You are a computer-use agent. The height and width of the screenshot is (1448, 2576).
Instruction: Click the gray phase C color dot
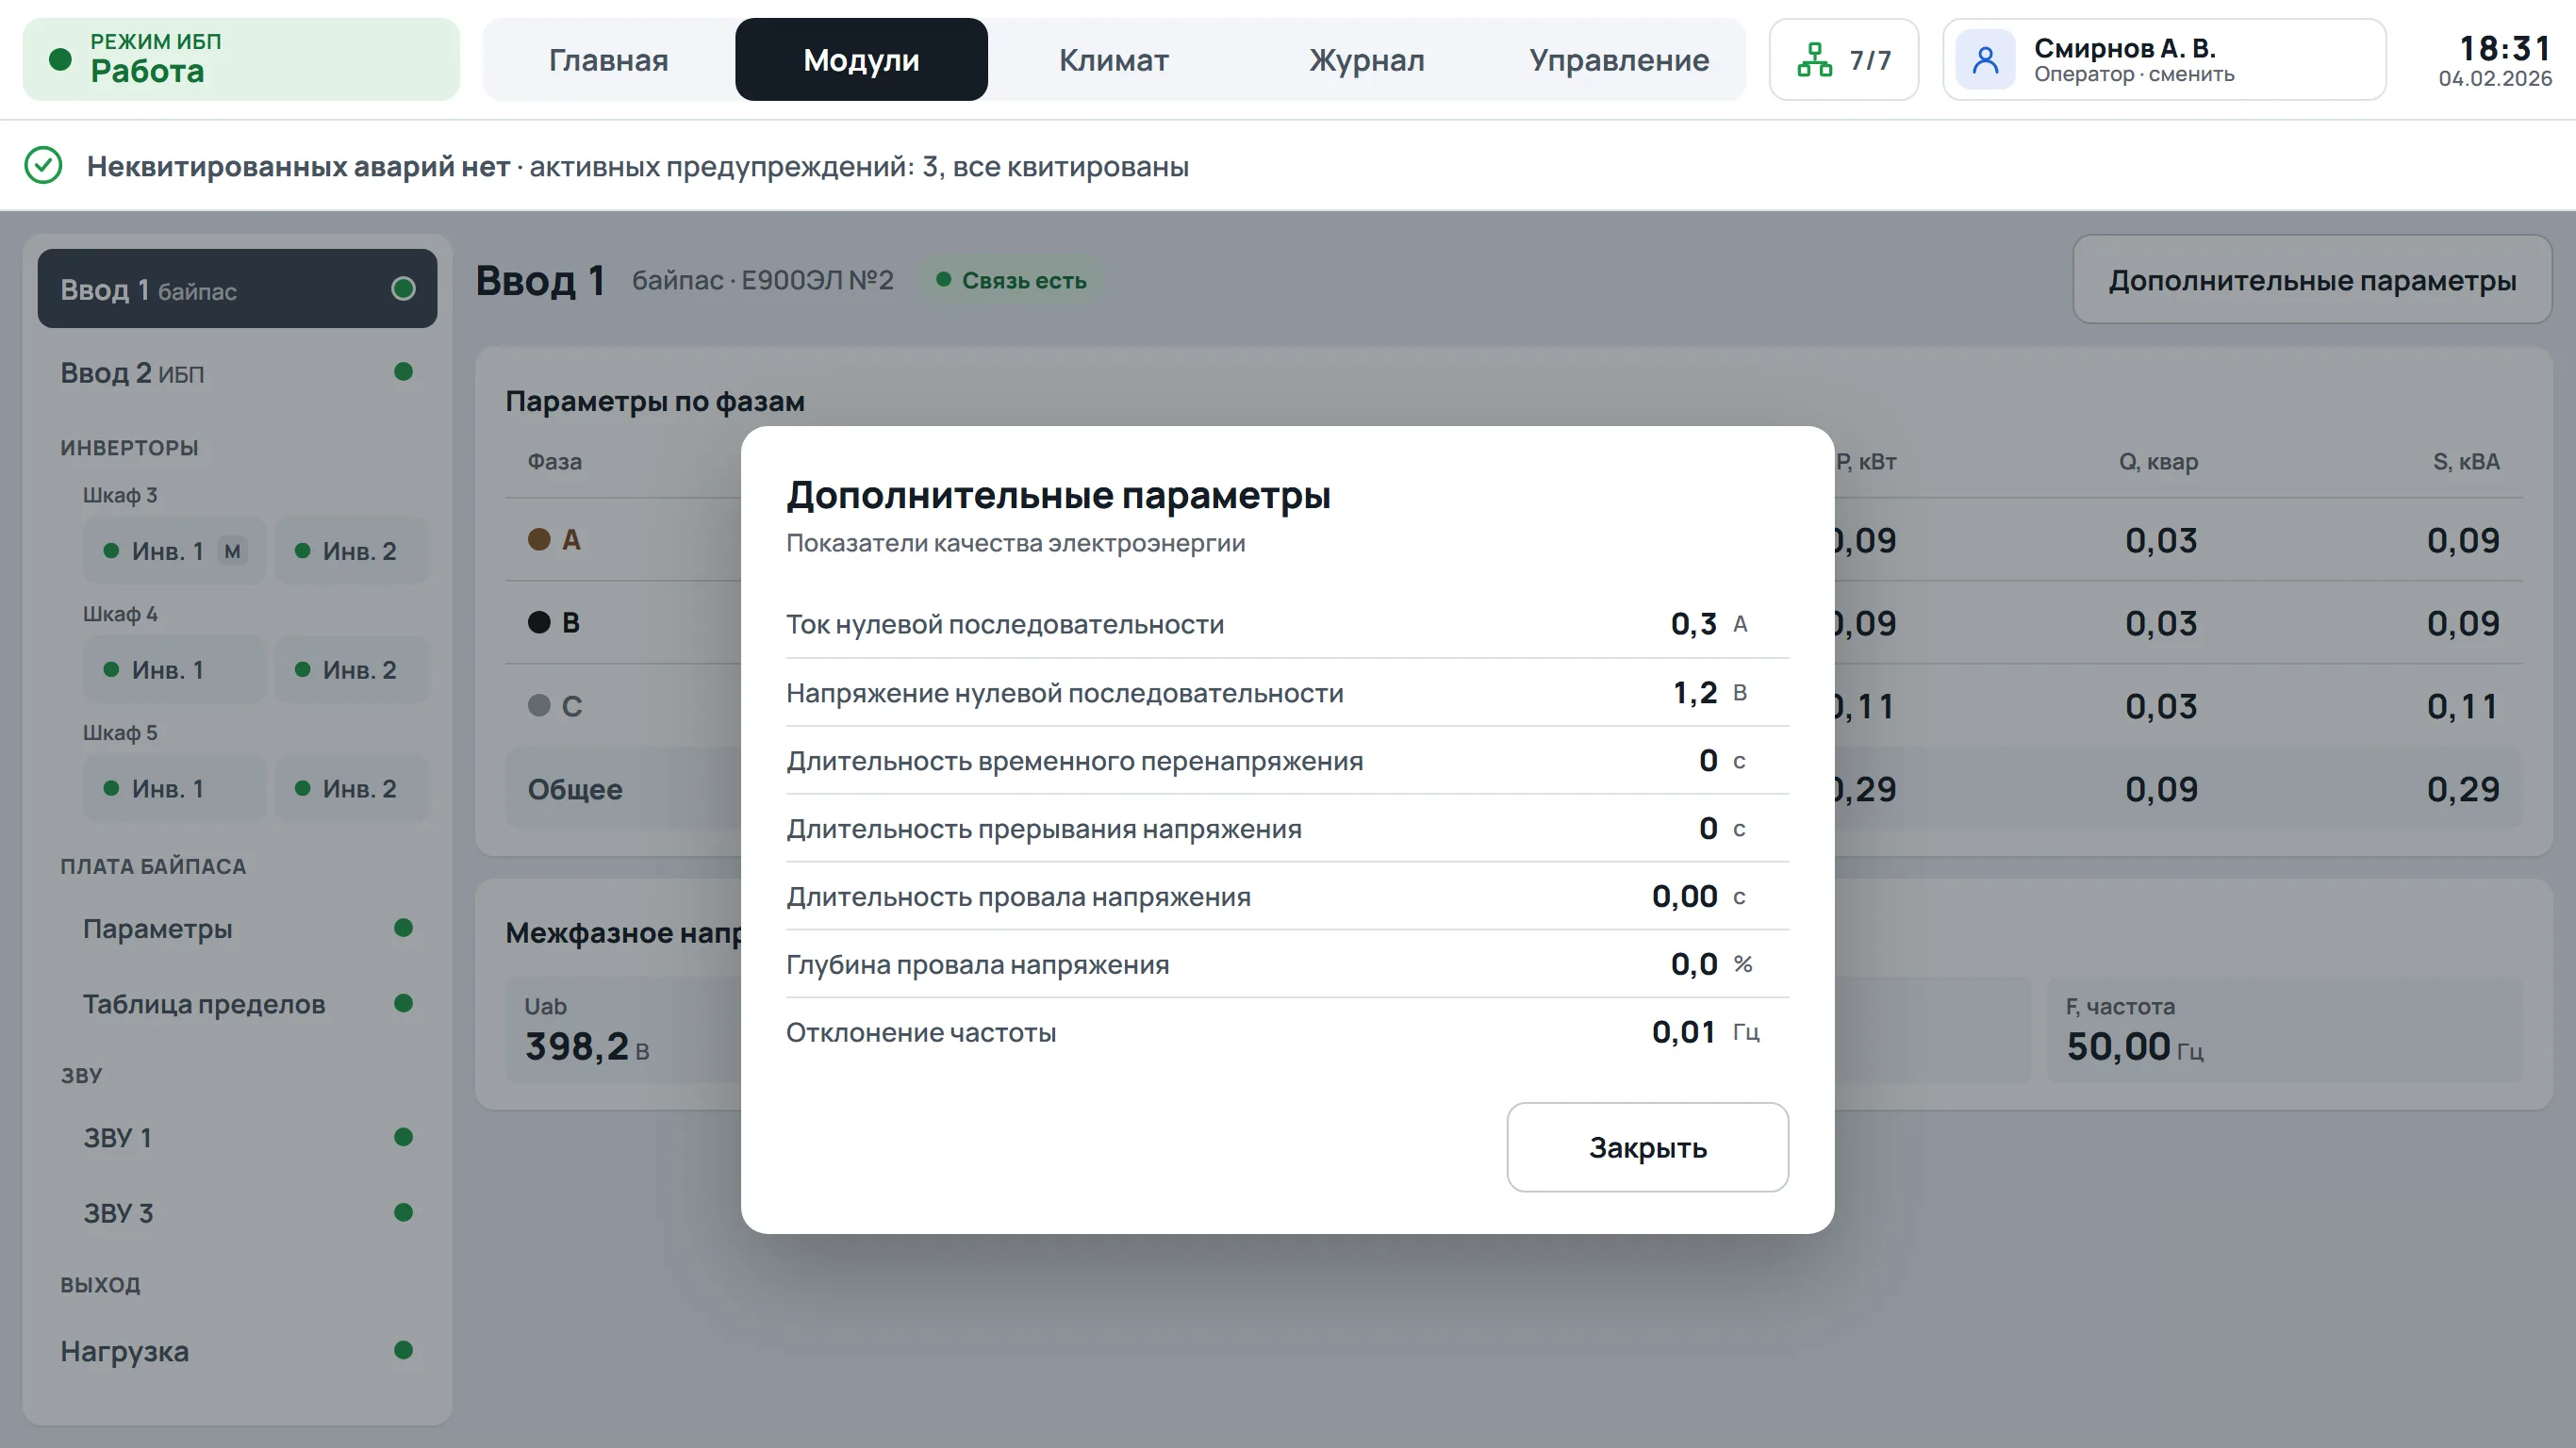(x=539, y=705)
